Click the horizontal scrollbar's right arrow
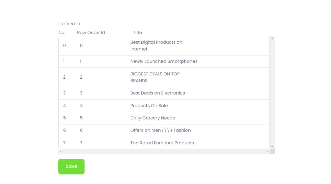The height and width of the screenshot is (184, 331). pos(267,152)
